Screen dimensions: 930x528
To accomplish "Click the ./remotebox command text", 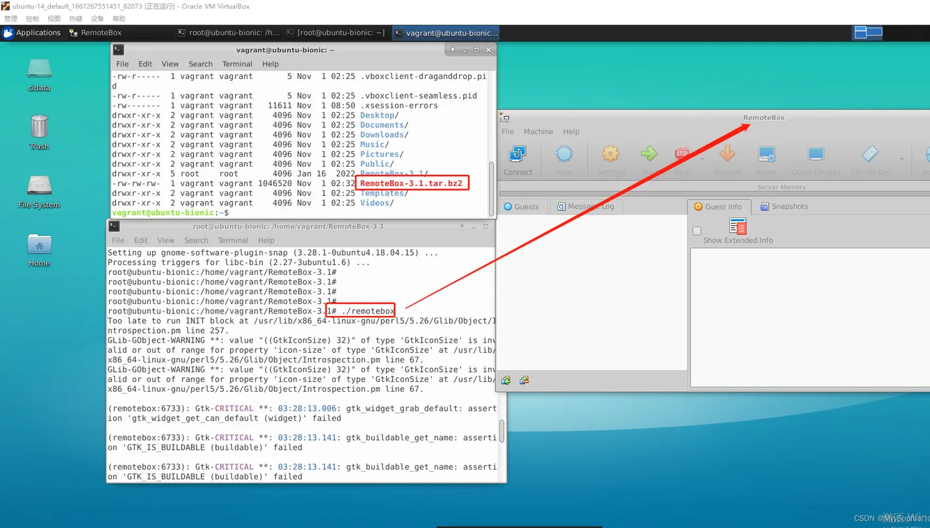I will coord(367,311).
